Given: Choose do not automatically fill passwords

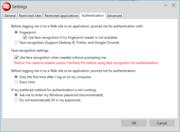Looking at the screenshot, I should 16,100.
